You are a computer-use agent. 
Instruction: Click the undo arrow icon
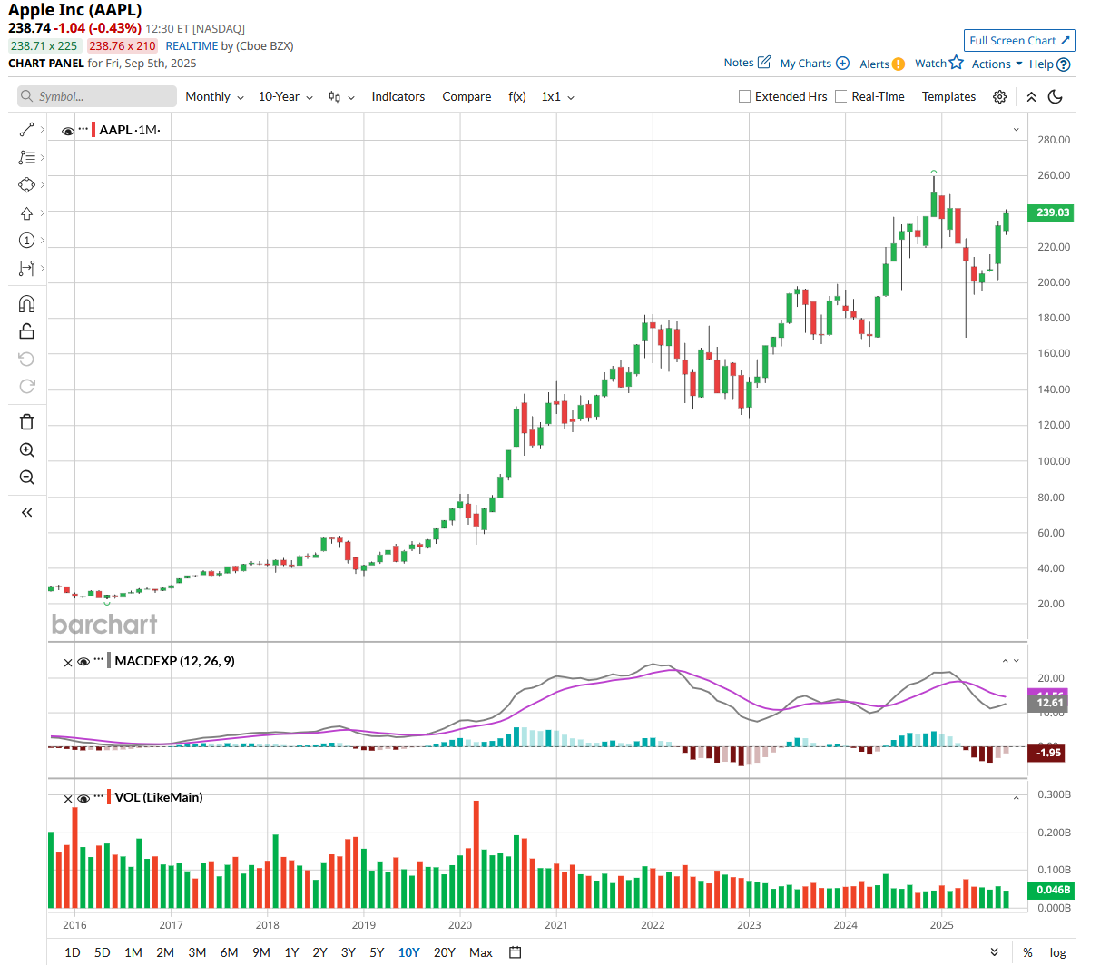pyautogui.click(x=26, y=359)
